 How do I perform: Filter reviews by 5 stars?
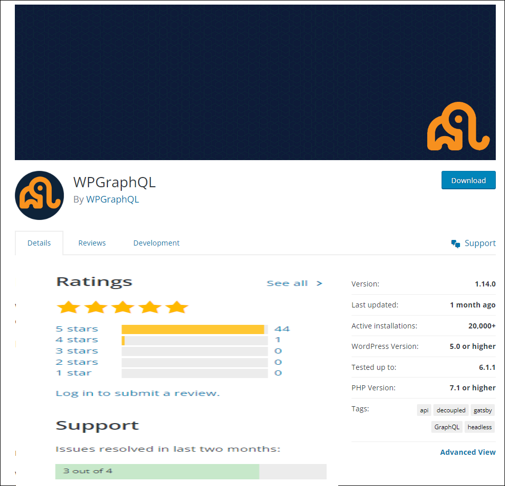(x=77, y=329)
